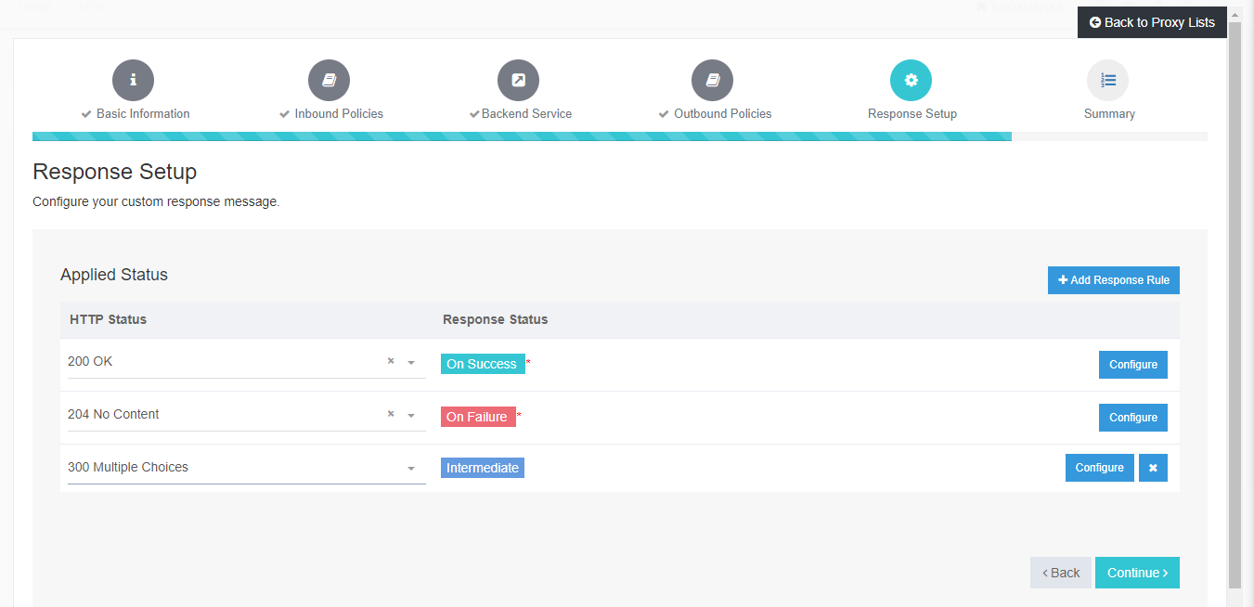Click Add Response Rule
The image size is (1254, 607).
pos(1113,279)
